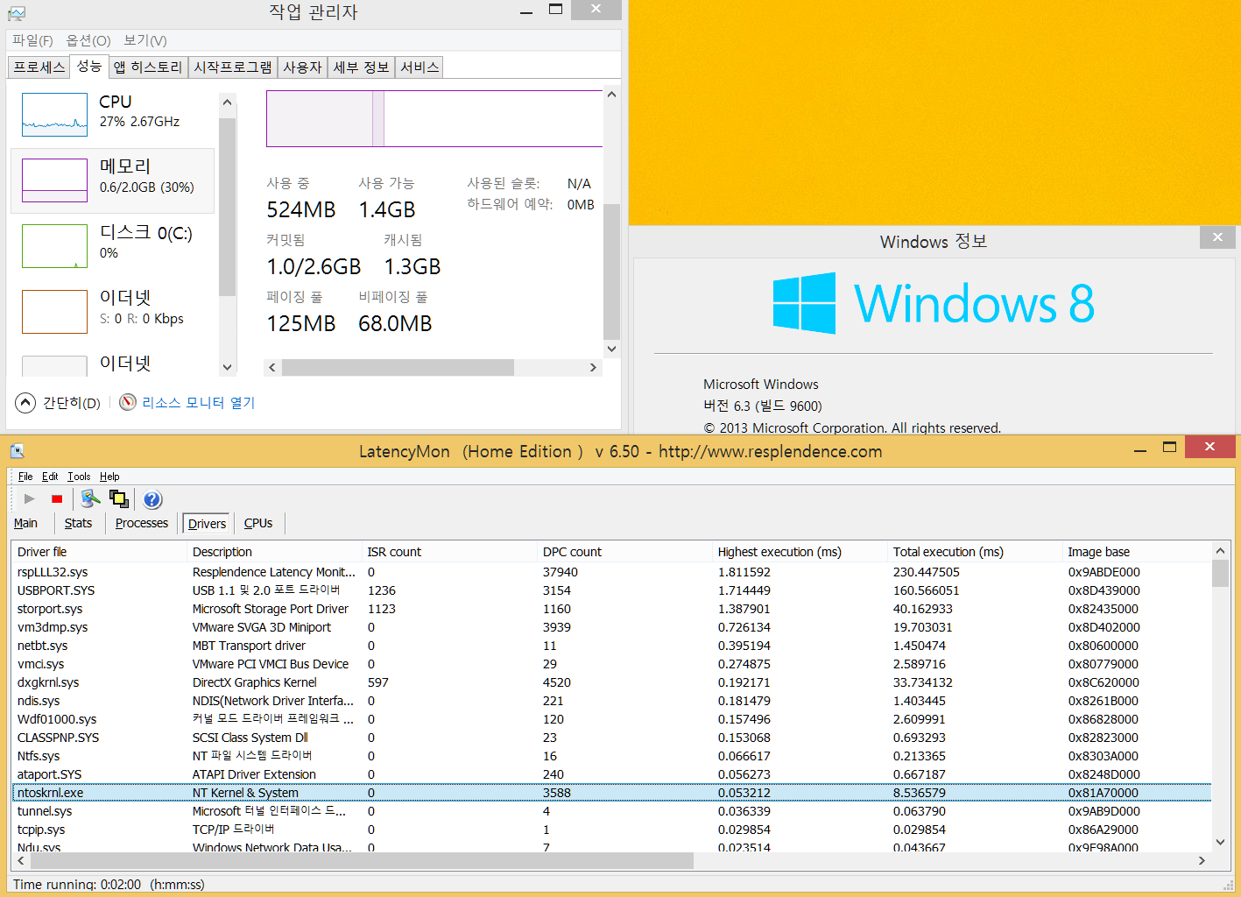Select the Wdf01000.sys driver row
The image size is (1241, 897).
pyautogui.click(x=611, y=719)
